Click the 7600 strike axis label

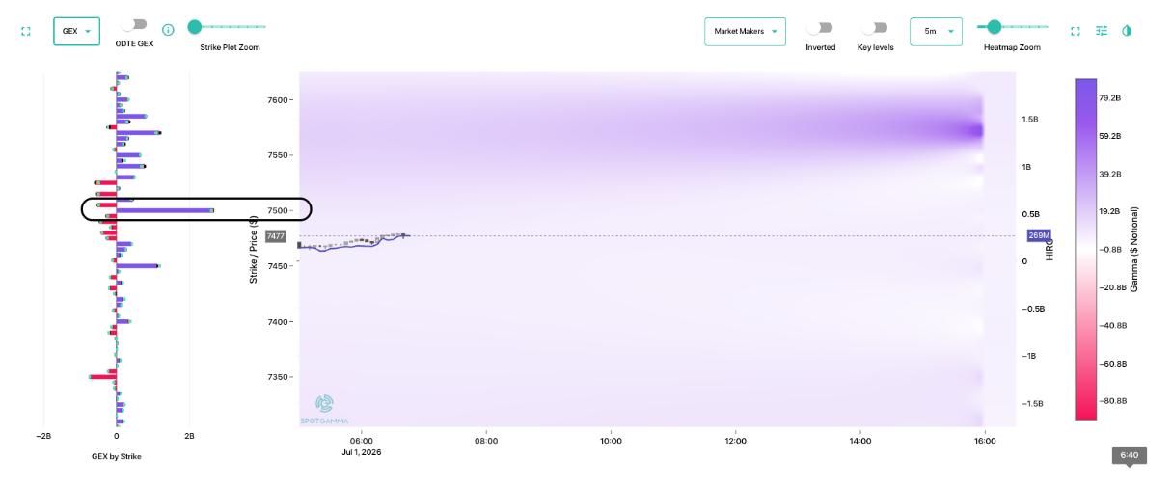[x=277, y=99]
